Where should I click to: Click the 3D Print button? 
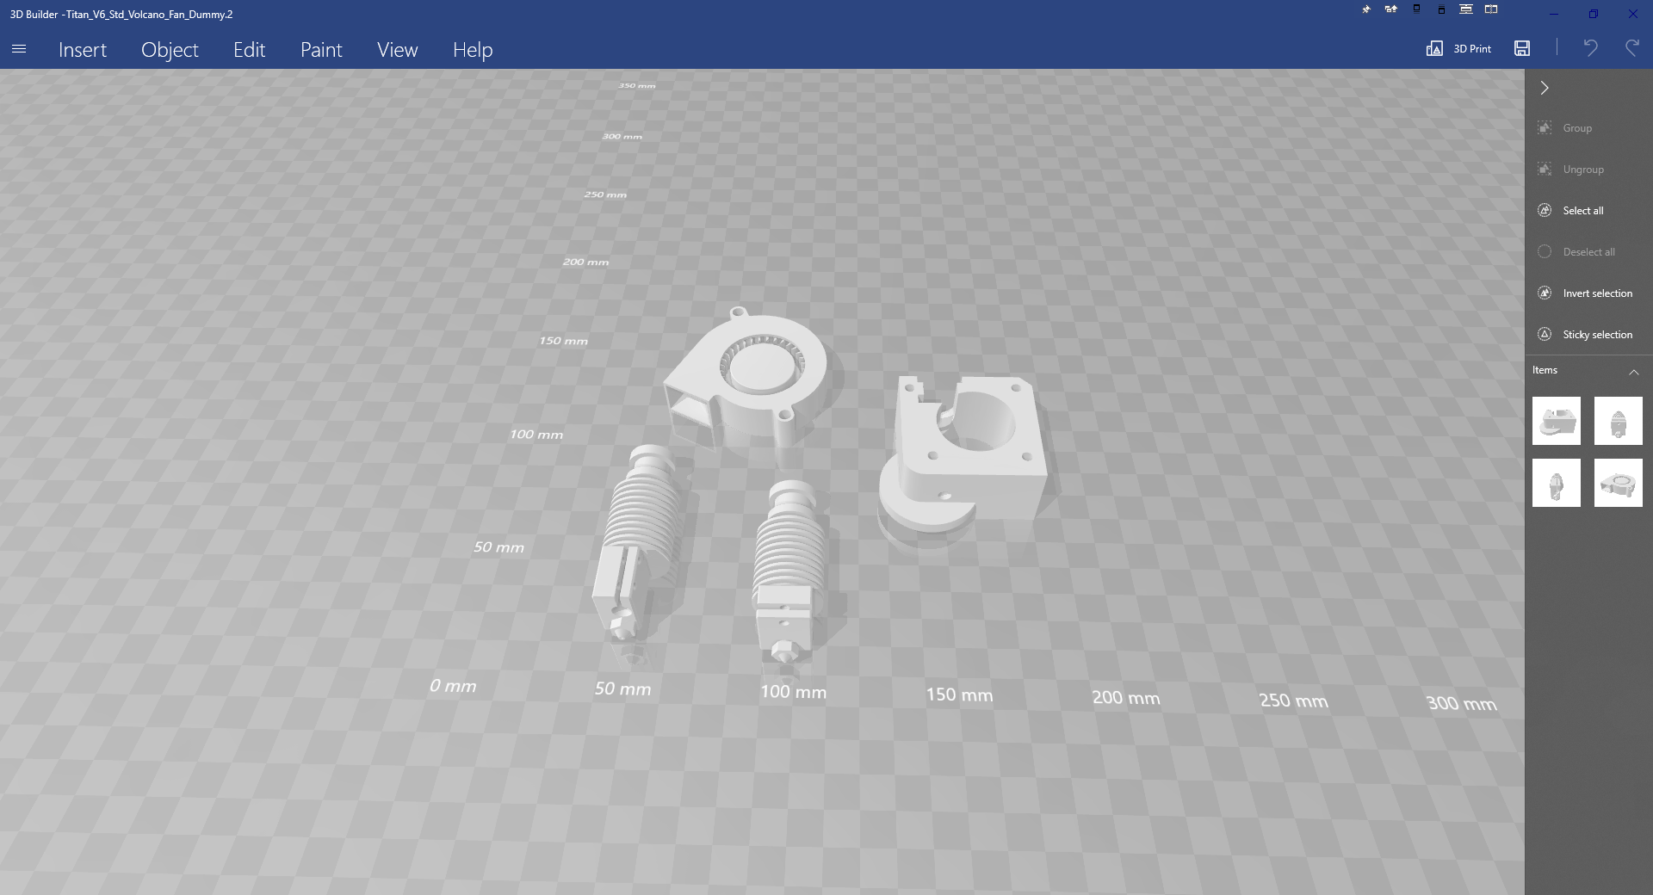tap(1458, 49)
